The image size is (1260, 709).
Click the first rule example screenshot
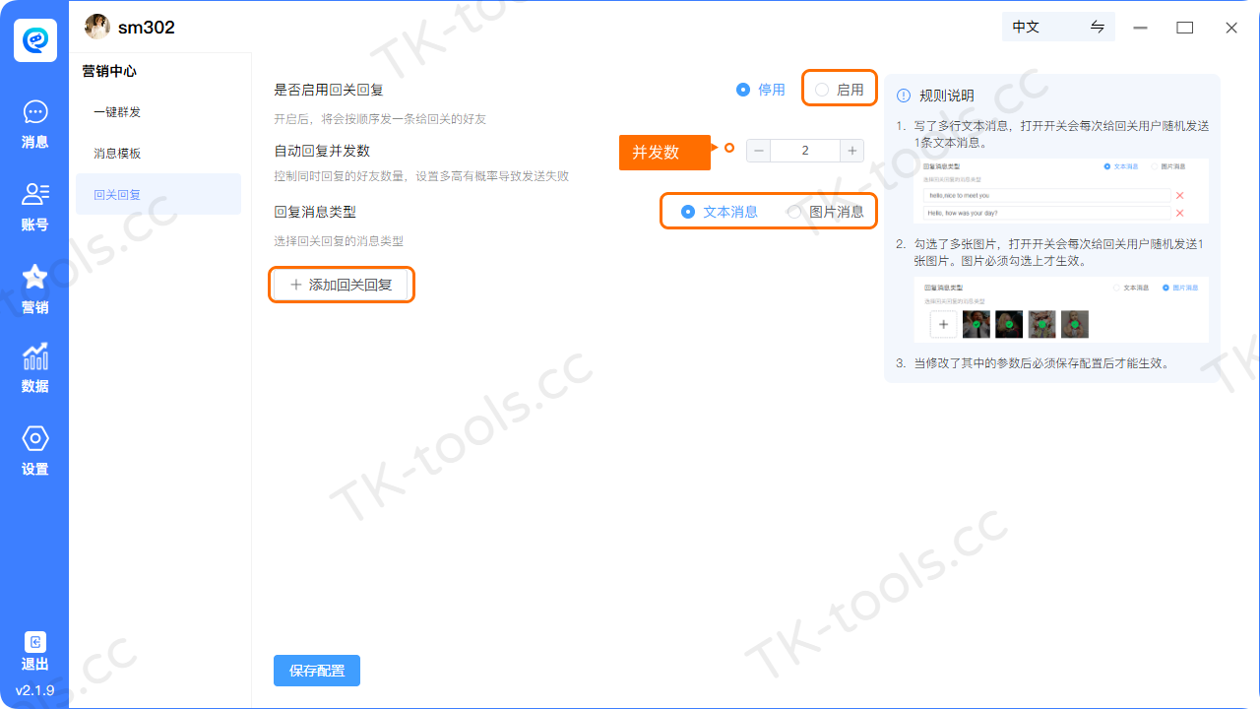1061,191
